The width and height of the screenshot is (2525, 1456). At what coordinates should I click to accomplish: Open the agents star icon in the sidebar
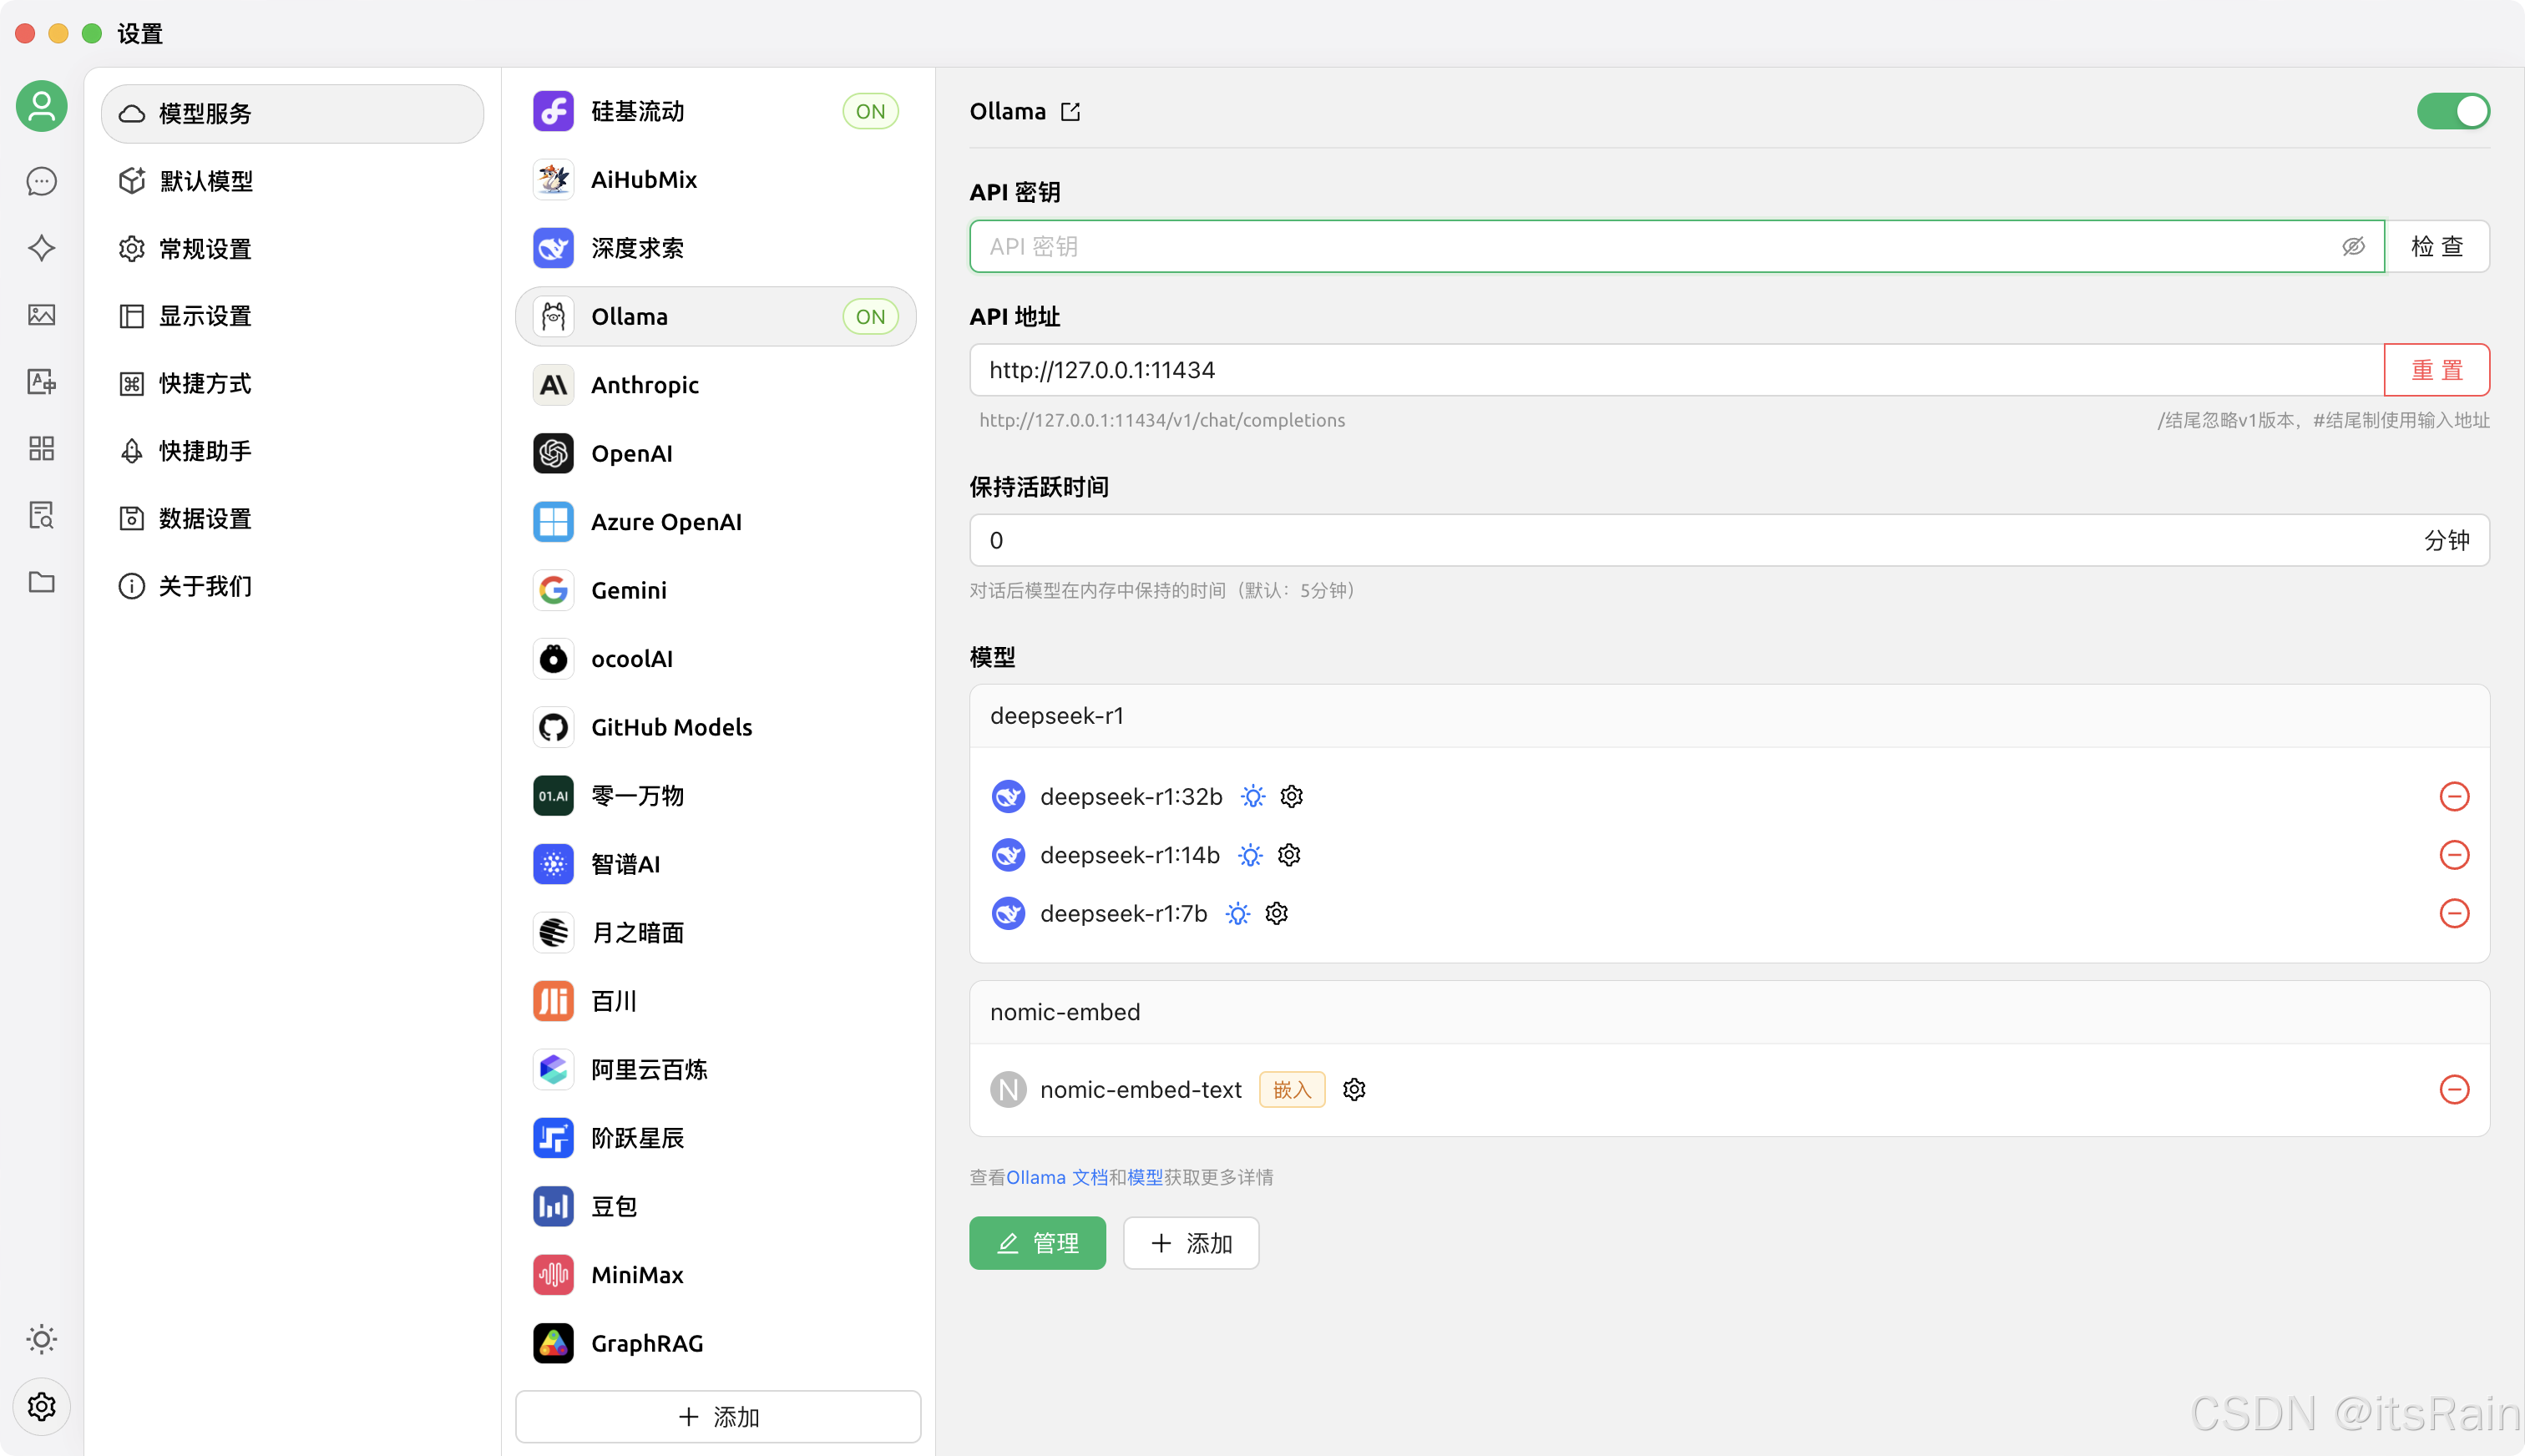[x=41, y=248]
